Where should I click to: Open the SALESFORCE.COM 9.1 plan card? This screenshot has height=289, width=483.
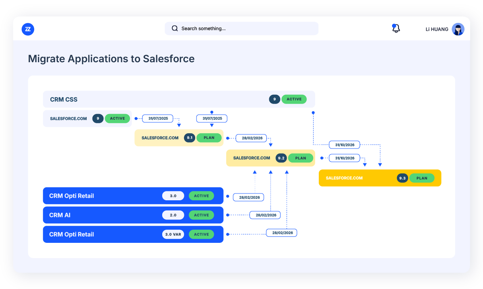tap(179, 138)
